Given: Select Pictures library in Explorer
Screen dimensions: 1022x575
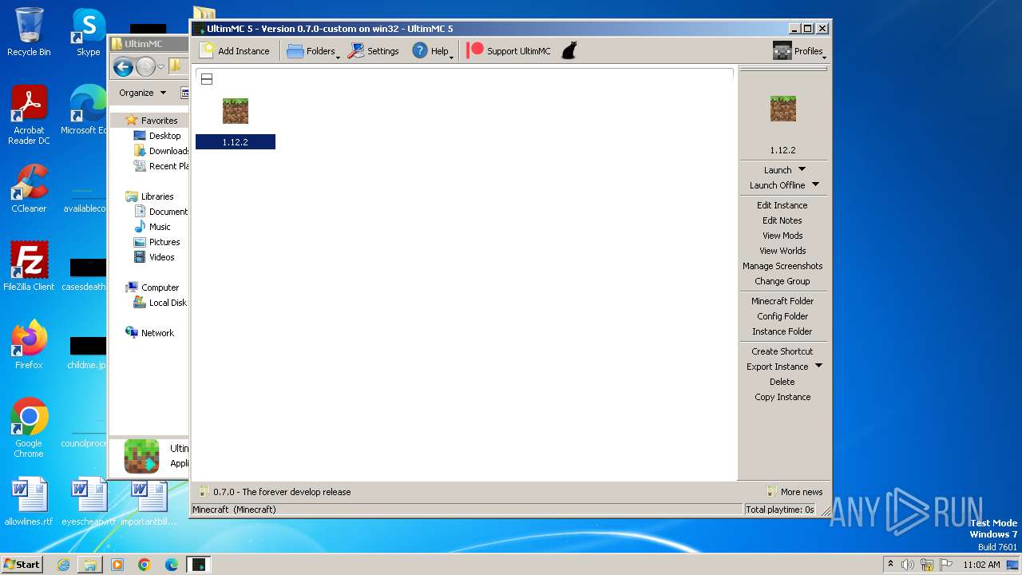Looking at the screenshot, I should pyautogui.click(x=157, y=242).
